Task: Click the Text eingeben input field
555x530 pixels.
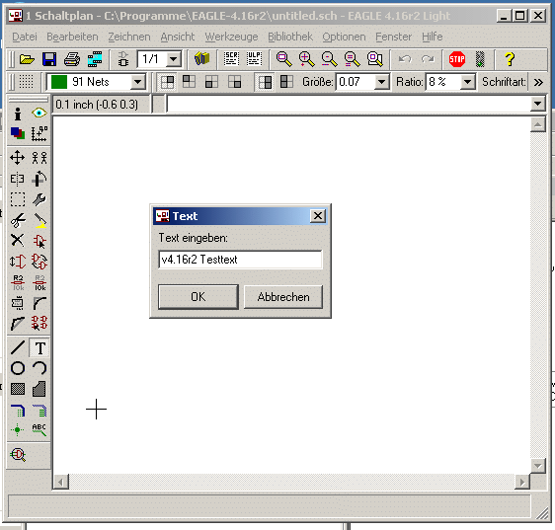Action: [240, 260]
